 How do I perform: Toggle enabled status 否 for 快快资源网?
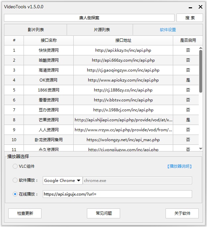tap(188, 50)
